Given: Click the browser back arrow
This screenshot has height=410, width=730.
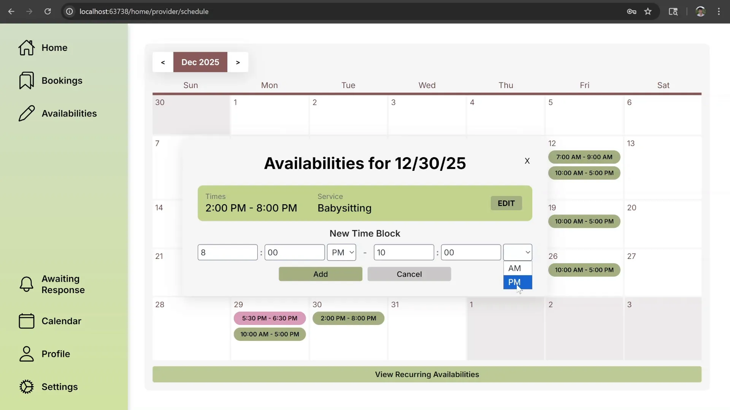Looking at the screenshot, I should pyautogui.click(x=11, y=11).
